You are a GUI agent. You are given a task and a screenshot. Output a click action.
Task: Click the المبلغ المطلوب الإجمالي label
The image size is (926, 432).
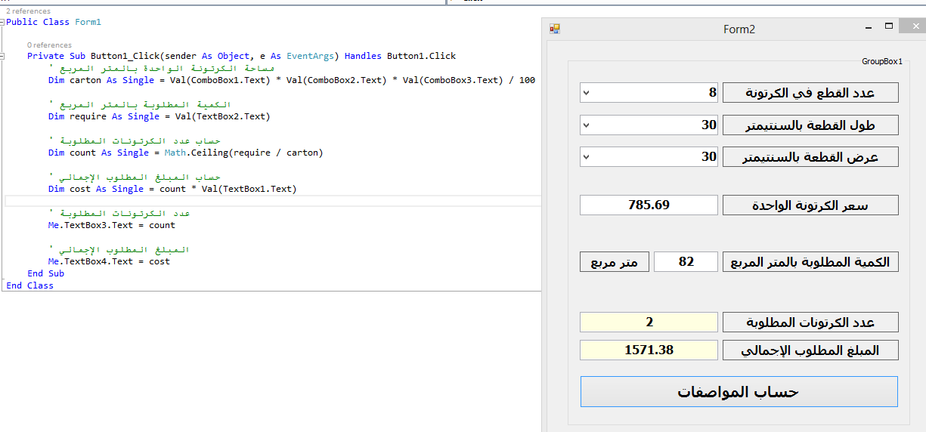point(810,350)
